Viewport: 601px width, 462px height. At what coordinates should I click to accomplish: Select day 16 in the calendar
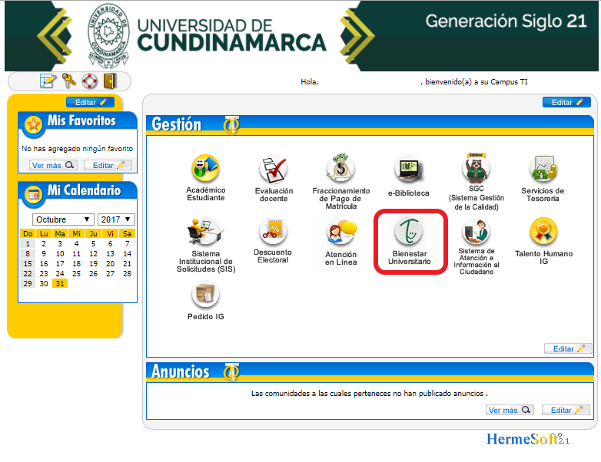[x=44, y=263]
